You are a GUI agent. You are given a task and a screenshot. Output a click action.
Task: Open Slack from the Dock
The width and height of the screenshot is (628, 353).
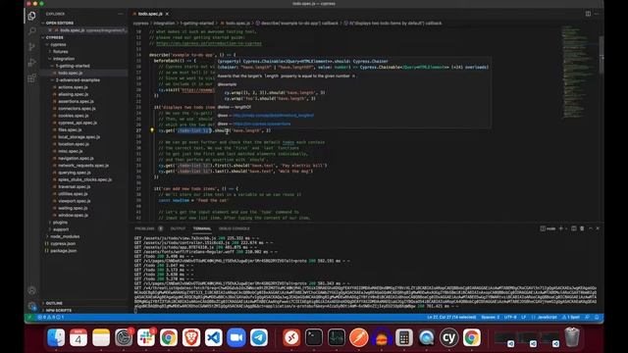[x=146, y=337]
